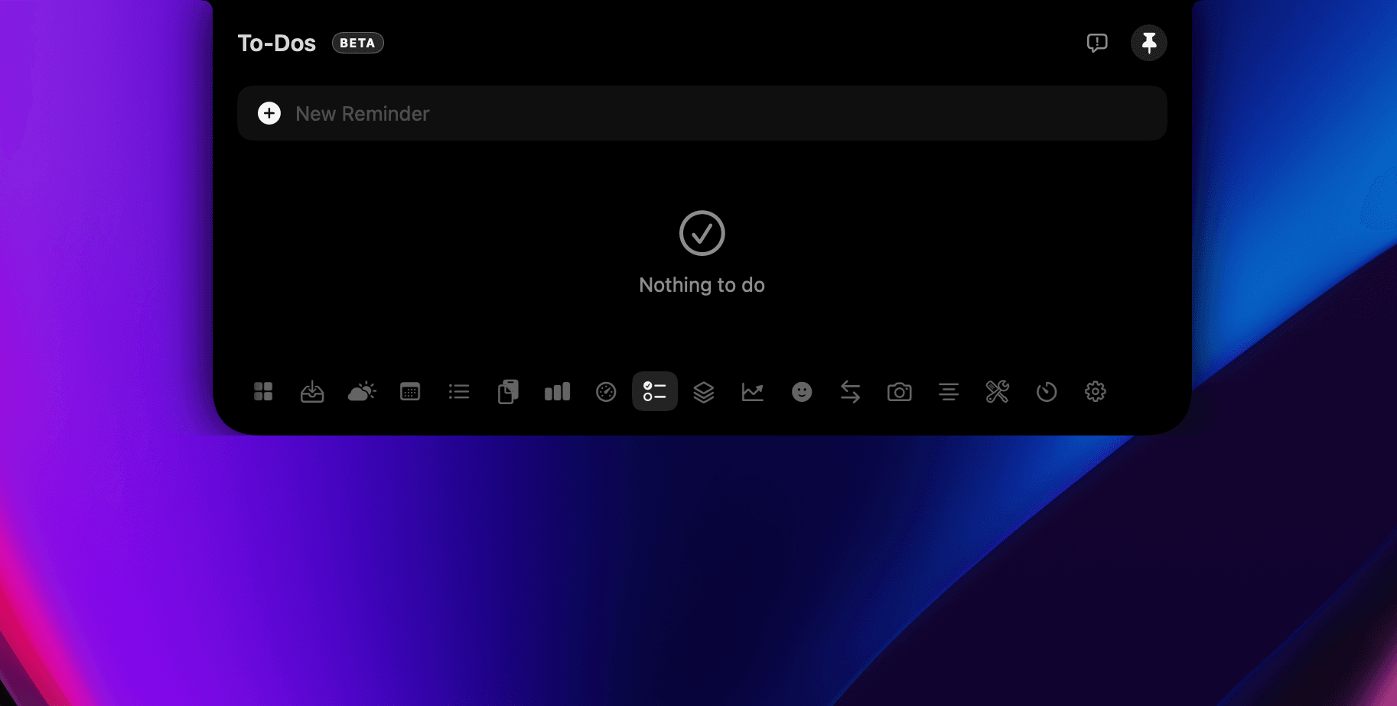
Task: Focus the New Reminder input field
Action: pos(702,113)
